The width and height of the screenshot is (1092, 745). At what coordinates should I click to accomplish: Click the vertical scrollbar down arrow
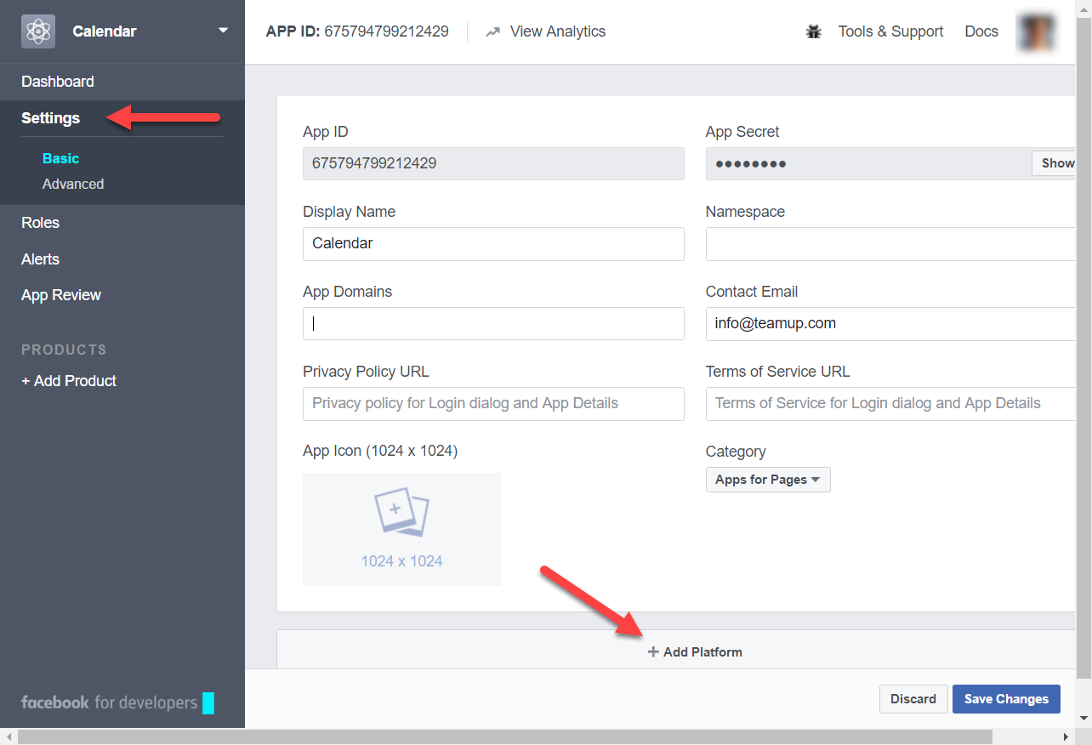point(1083,719)
